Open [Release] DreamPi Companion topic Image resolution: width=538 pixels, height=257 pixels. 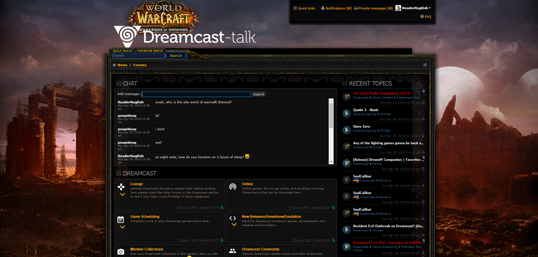tap(389, 160)
